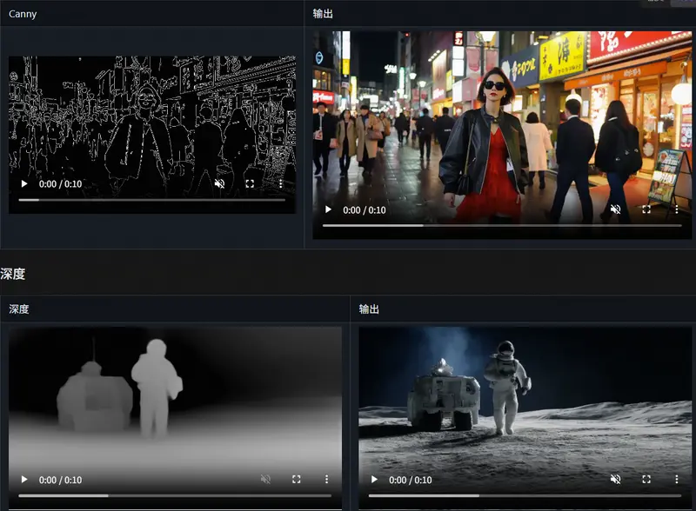Unmute the astronaut output video
Viewport: 696px width, 511px height.
coord(615,479)
